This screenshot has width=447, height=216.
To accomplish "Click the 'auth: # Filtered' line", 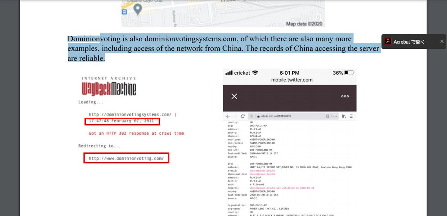I will click(x=245, y=184).
